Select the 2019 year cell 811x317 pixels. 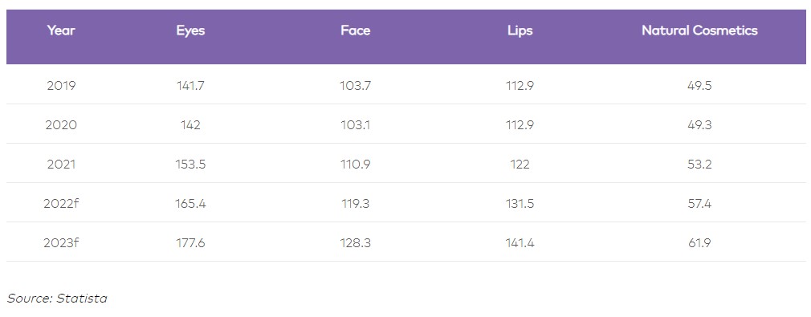[x=61, y=85]
